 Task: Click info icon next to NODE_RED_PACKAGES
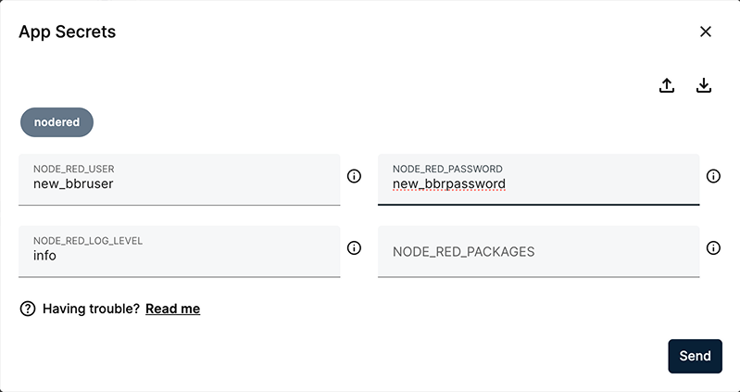click(x=713, y=247)
